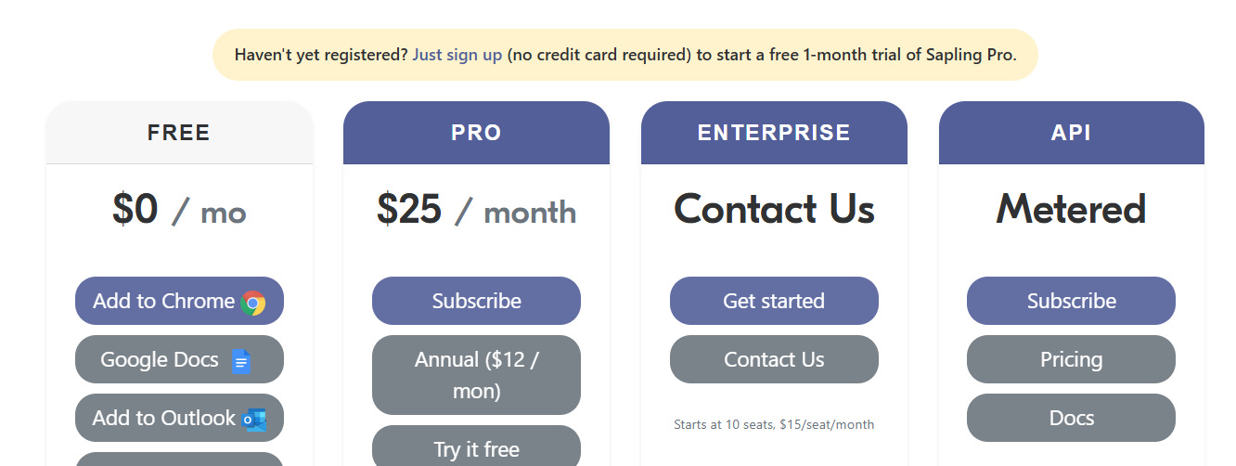Select the API plan header
1236x466 pixels.
click(x=1071, y=133)
